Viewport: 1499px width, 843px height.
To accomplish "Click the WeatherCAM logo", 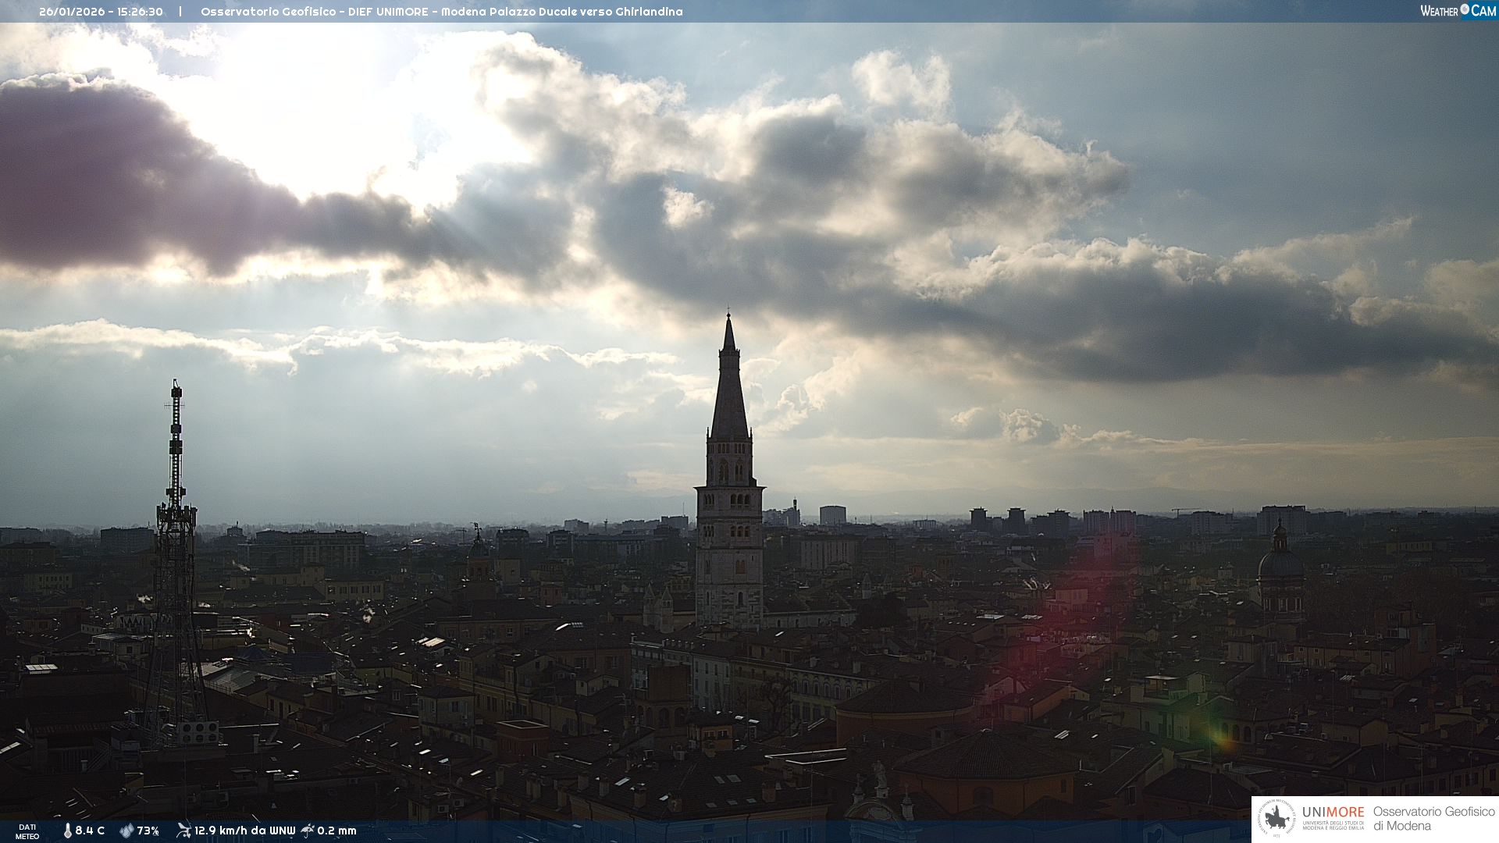I will 1458,11.
